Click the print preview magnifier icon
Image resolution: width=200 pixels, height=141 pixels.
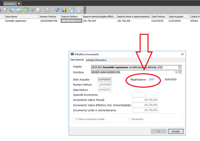(39, 10)
